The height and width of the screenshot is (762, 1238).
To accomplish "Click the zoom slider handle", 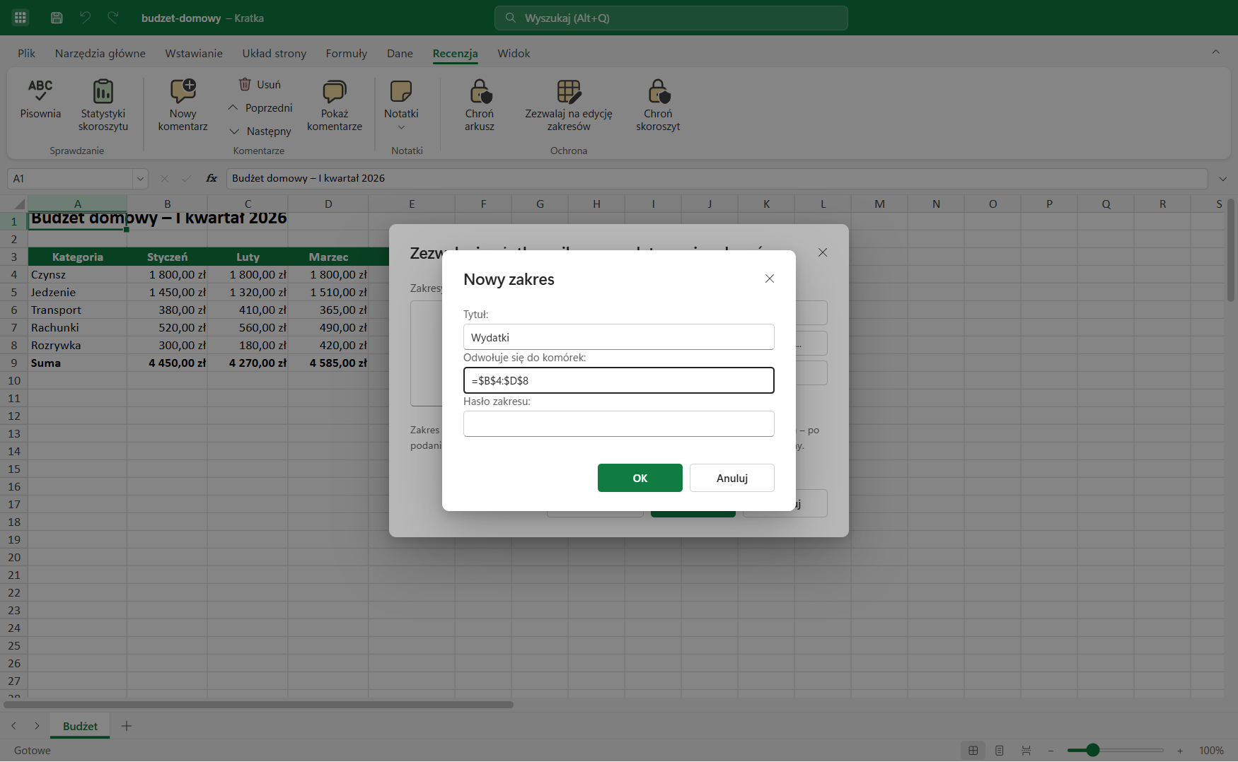I will [x=1093, y=750].
